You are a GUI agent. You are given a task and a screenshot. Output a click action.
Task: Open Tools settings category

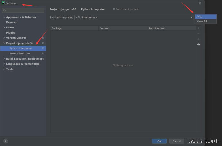click(x=10, y=69)
